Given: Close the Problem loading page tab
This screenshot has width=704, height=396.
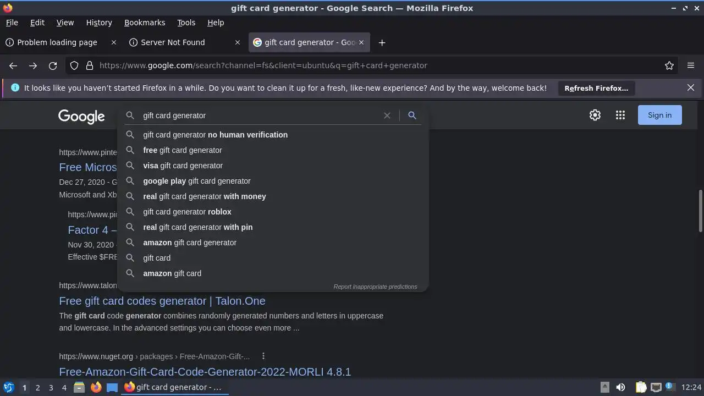Looking at the screenshot, I should point(114,42).
